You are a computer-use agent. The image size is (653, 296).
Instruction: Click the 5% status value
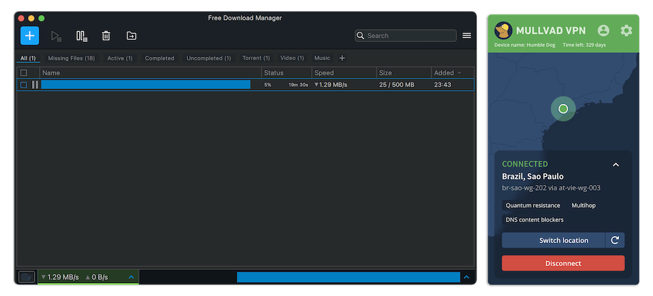pos(267,85)
